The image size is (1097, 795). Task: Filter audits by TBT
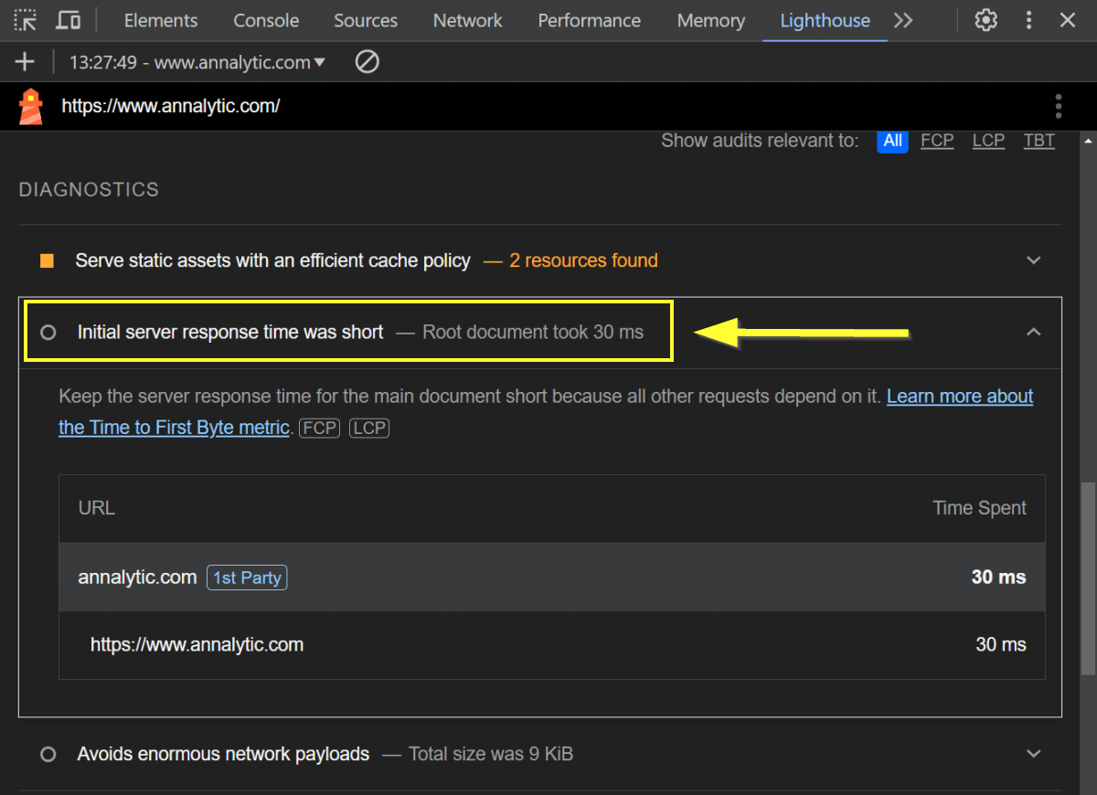1039,141
